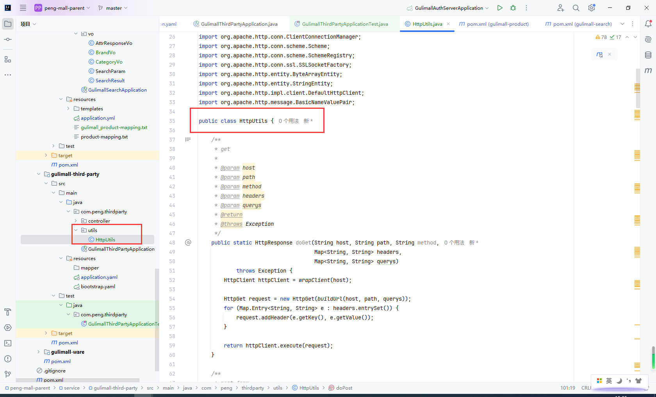656x397 pixels.
Task: Open Database tool window
Action: point(648,55)
